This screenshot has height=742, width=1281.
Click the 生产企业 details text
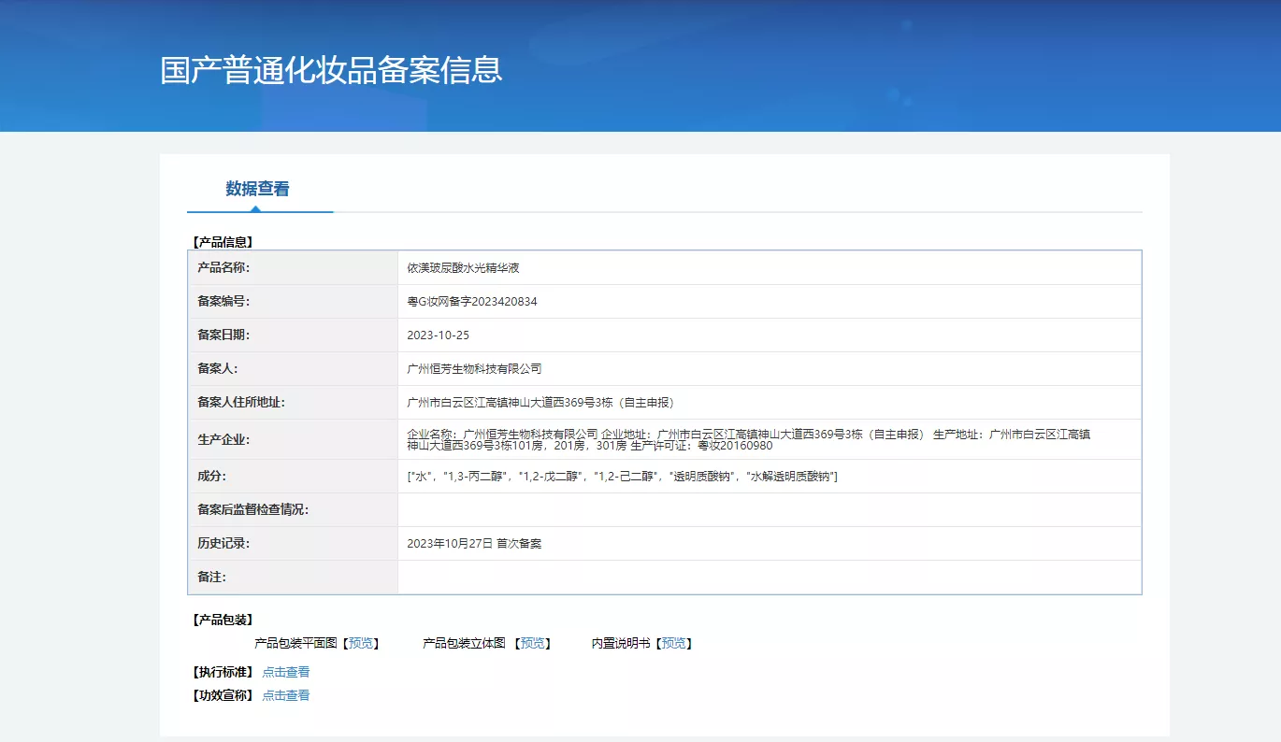(748, 439)
